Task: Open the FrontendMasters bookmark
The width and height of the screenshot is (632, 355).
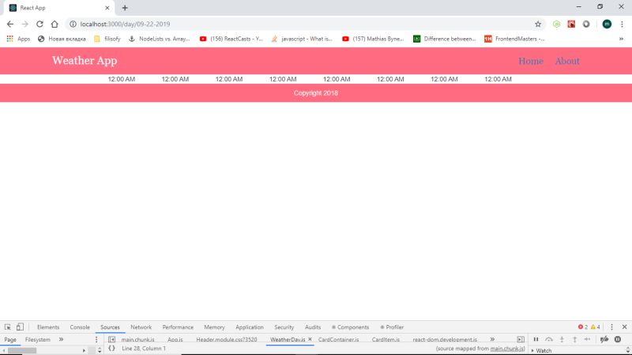Action: click(x=514, y=39)
